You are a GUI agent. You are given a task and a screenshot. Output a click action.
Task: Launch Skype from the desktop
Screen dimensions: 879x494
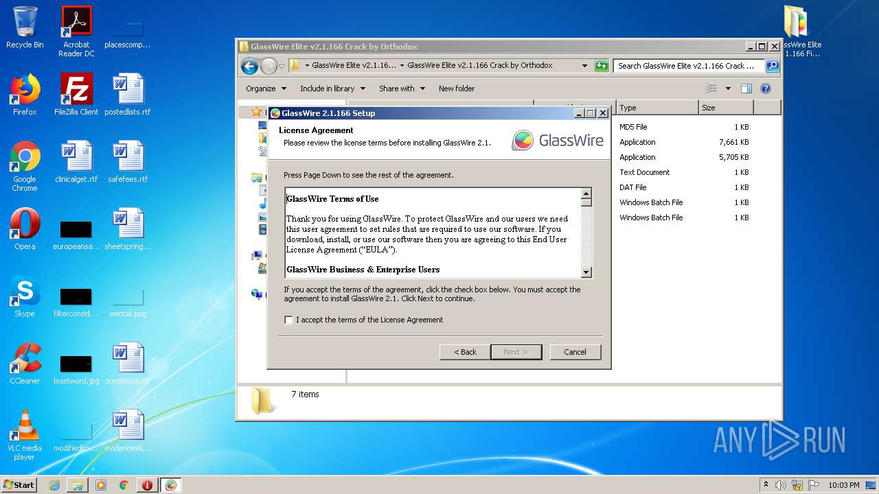(25, 296)
